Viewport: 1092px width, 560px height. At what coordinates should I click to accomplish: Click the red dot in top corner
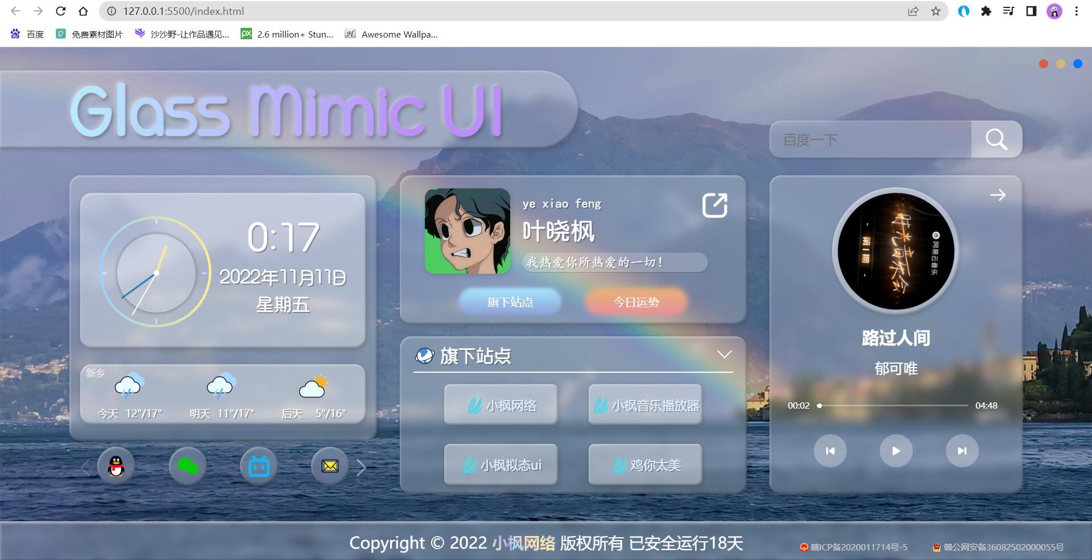point(1044,64)
